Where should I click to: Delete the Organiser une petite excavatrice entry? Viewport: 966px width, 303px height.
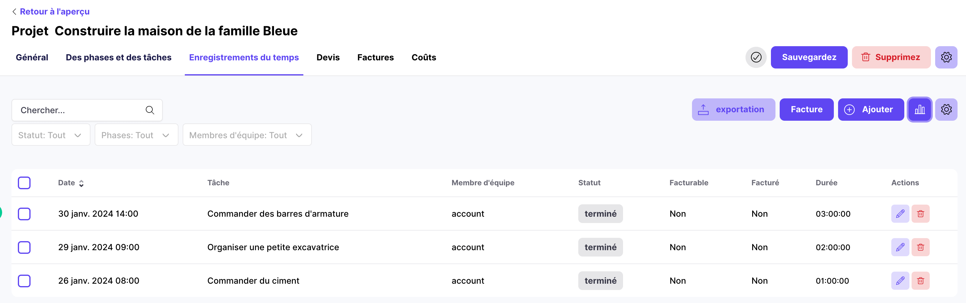(x=920, y=247)
